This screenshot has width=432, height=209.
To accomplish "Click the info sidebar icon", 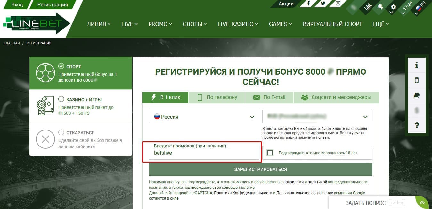I will (x=417, y=65).
